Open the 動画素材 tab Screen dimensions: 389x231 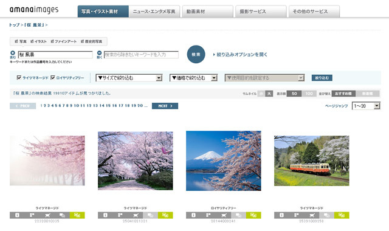[x=208, y=12]
